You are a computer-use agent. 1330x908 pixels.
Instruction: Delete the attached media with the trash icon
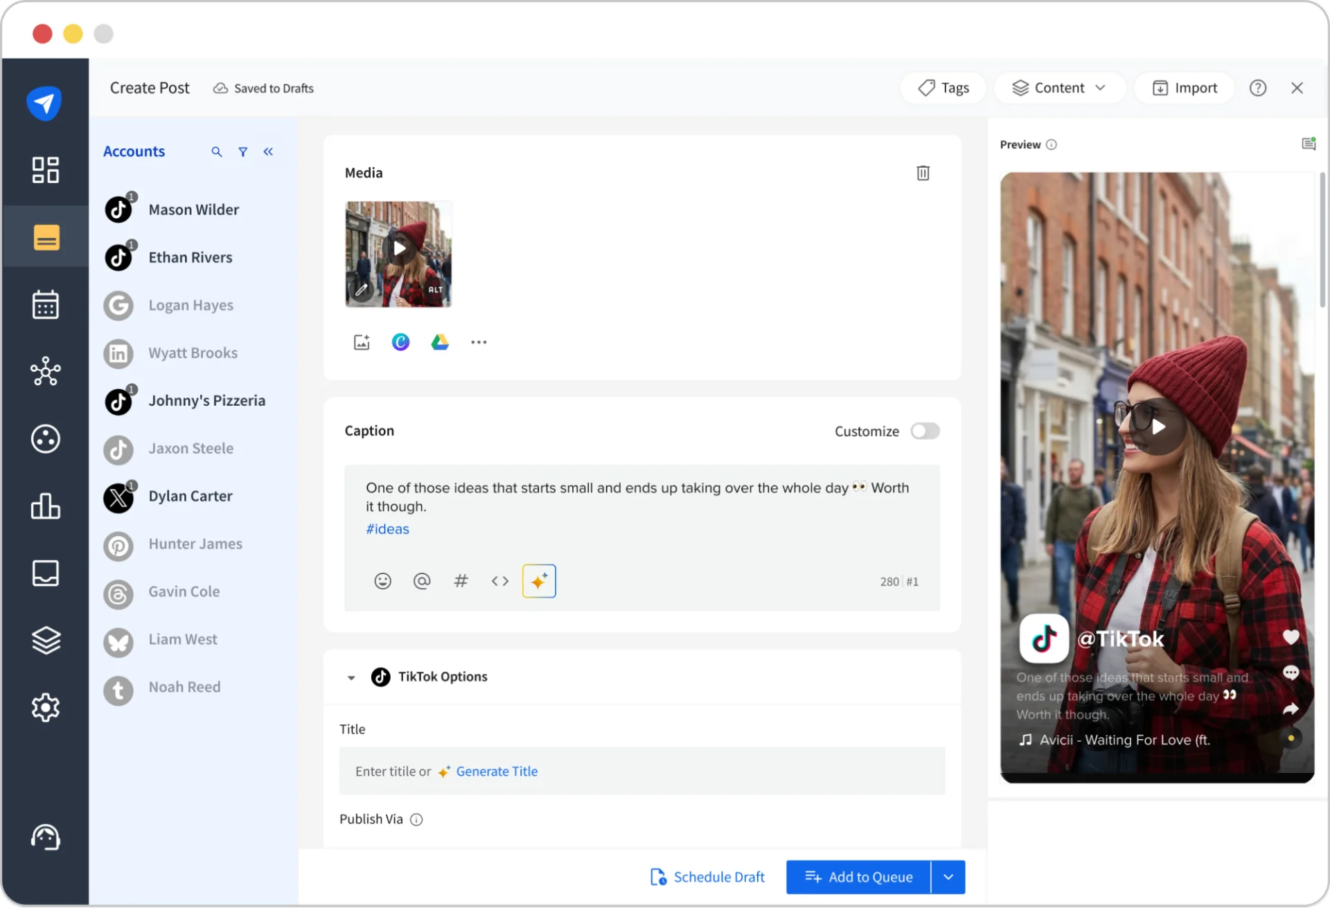point(923,172)
